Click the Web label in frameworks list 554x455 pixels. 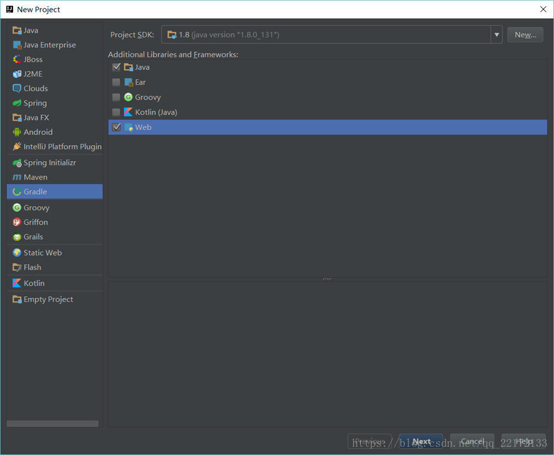click(x=143, y=127)
